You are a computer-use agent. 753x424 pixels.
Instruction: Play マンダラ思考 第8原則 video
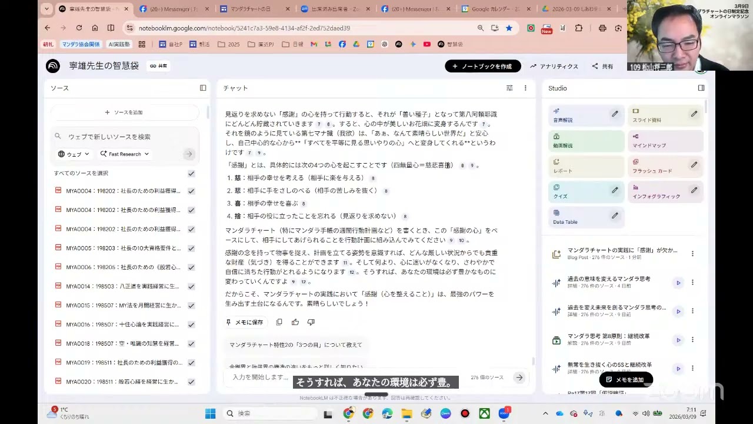click(678, 340)
